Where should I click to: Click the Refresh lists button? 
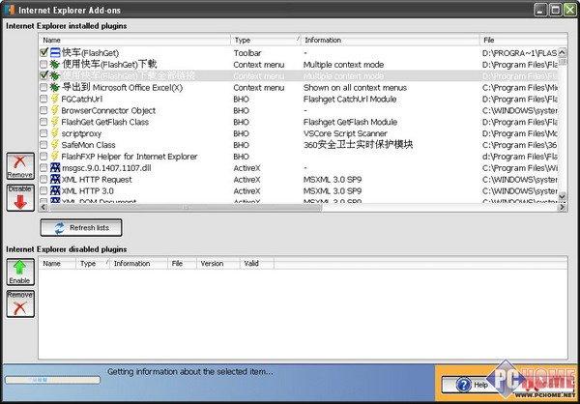[81, 227]
